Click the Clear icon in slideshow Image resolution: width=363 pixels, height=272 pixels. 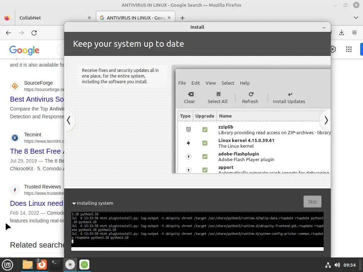[x=190, y=94]
